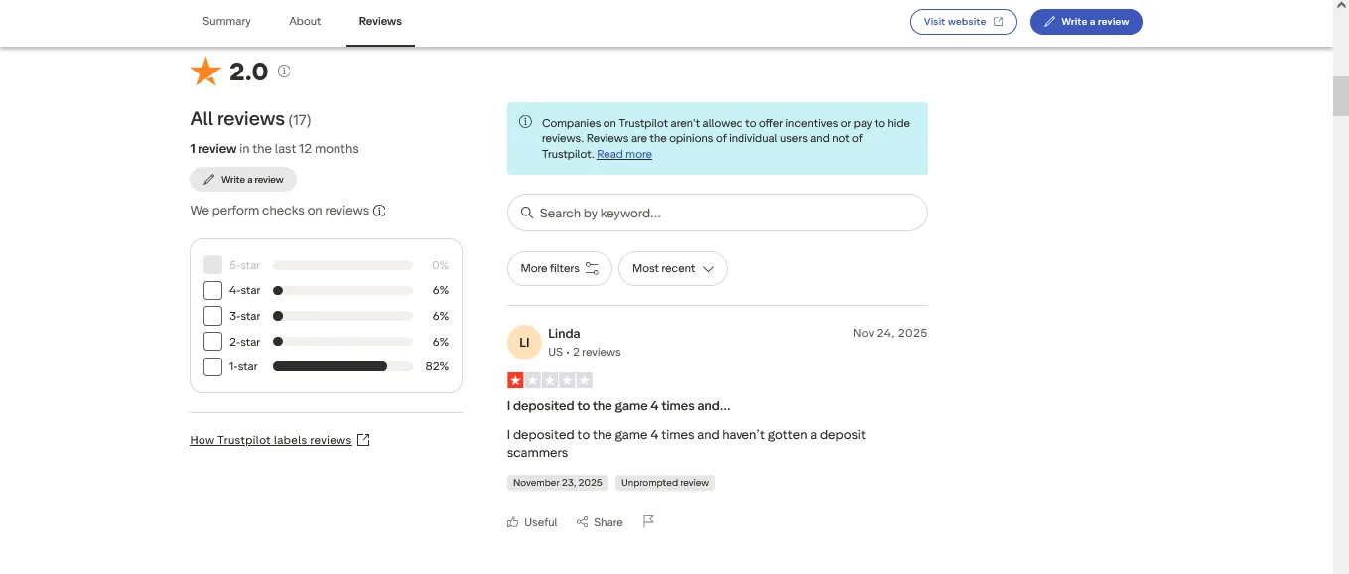Image resolution: width=1349 pixels, height=574 pixels.
Task: Open the Read more link in the notice
Action: click(x=624, y=155)
